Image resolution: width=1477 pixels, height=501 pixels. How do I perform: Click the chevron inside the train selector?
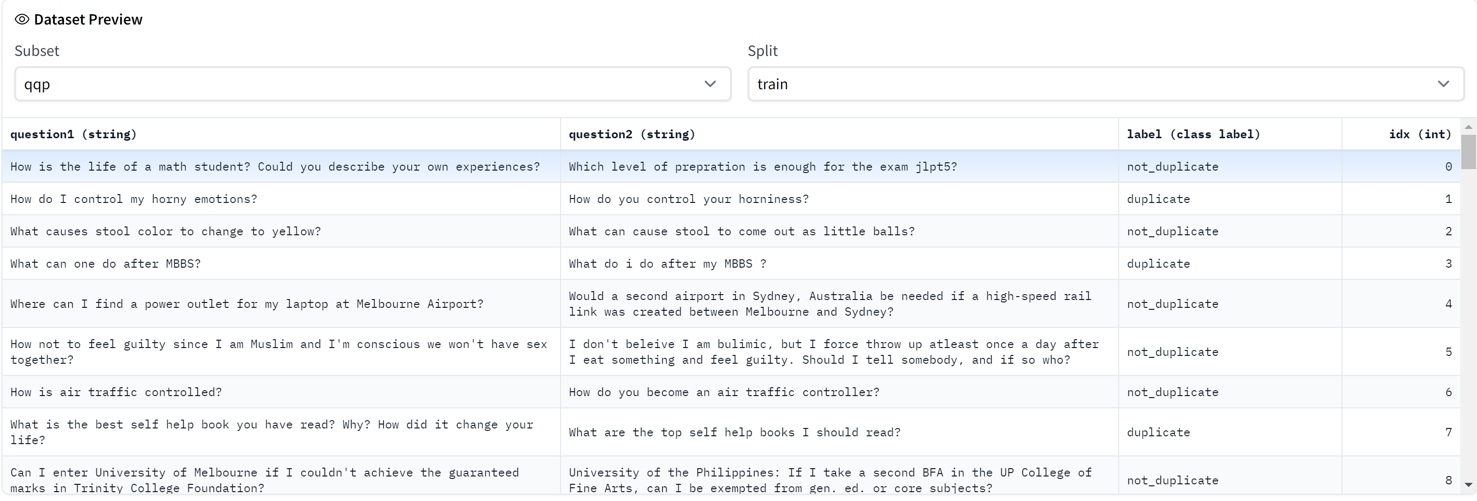pos(1443,84)
